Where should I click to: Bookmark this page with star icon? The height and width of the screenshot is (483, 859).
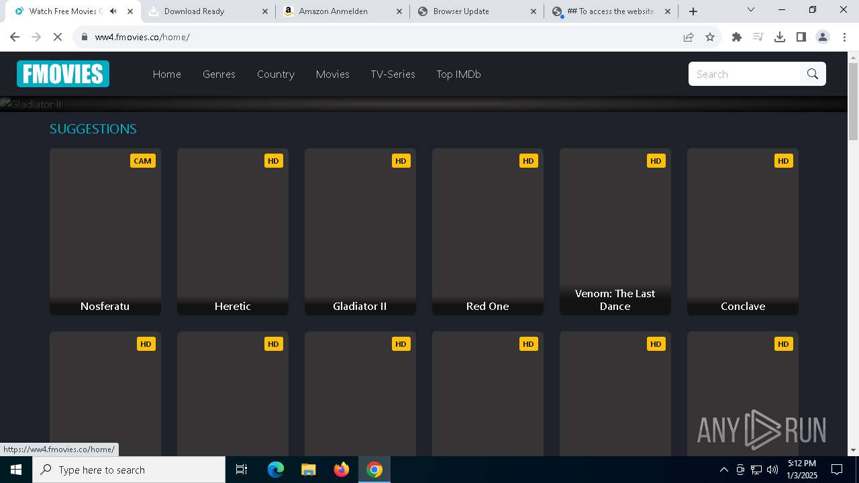click(x=710, y=37)
